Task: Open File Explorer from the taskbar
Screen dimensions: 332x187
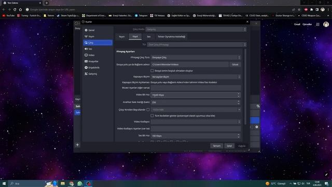Action: 63,183
